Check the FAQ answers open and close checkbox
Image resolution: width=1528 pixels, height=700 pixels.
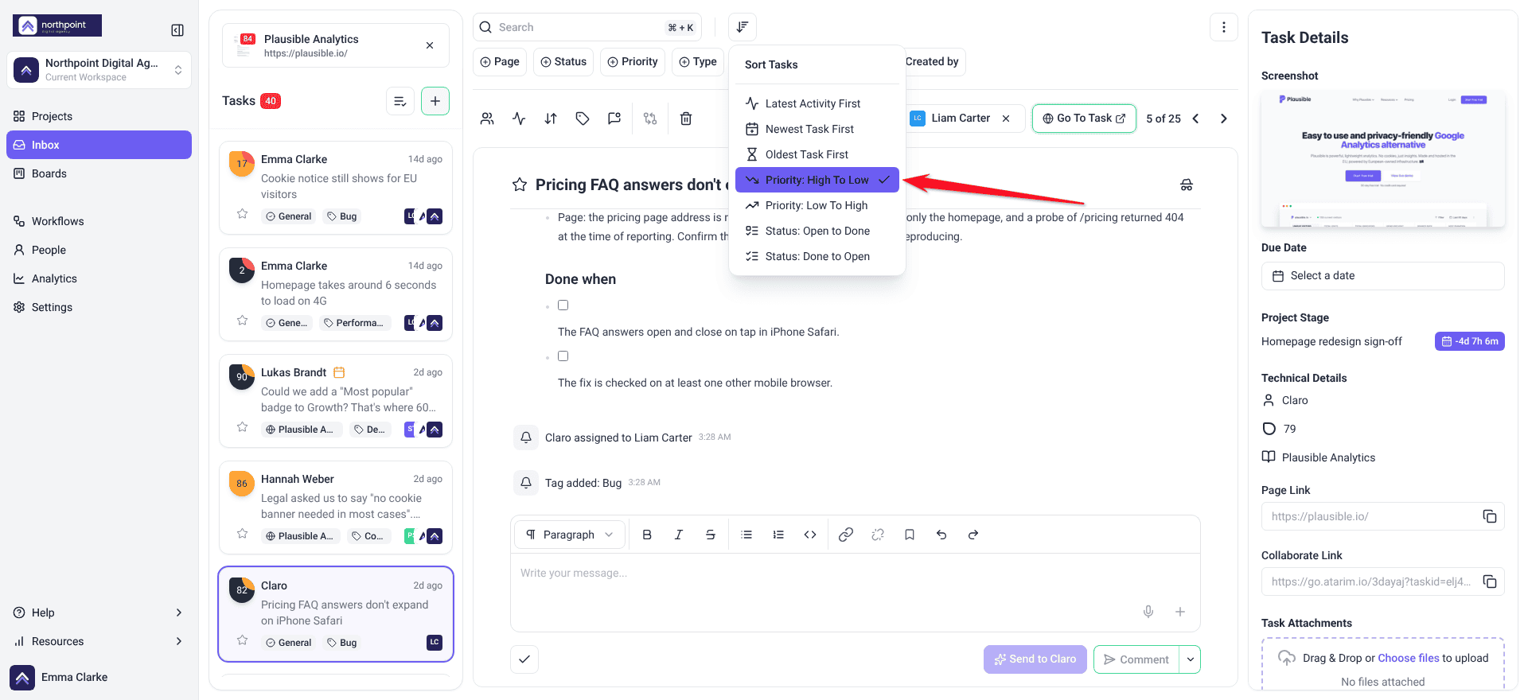(x=563, y=305)
